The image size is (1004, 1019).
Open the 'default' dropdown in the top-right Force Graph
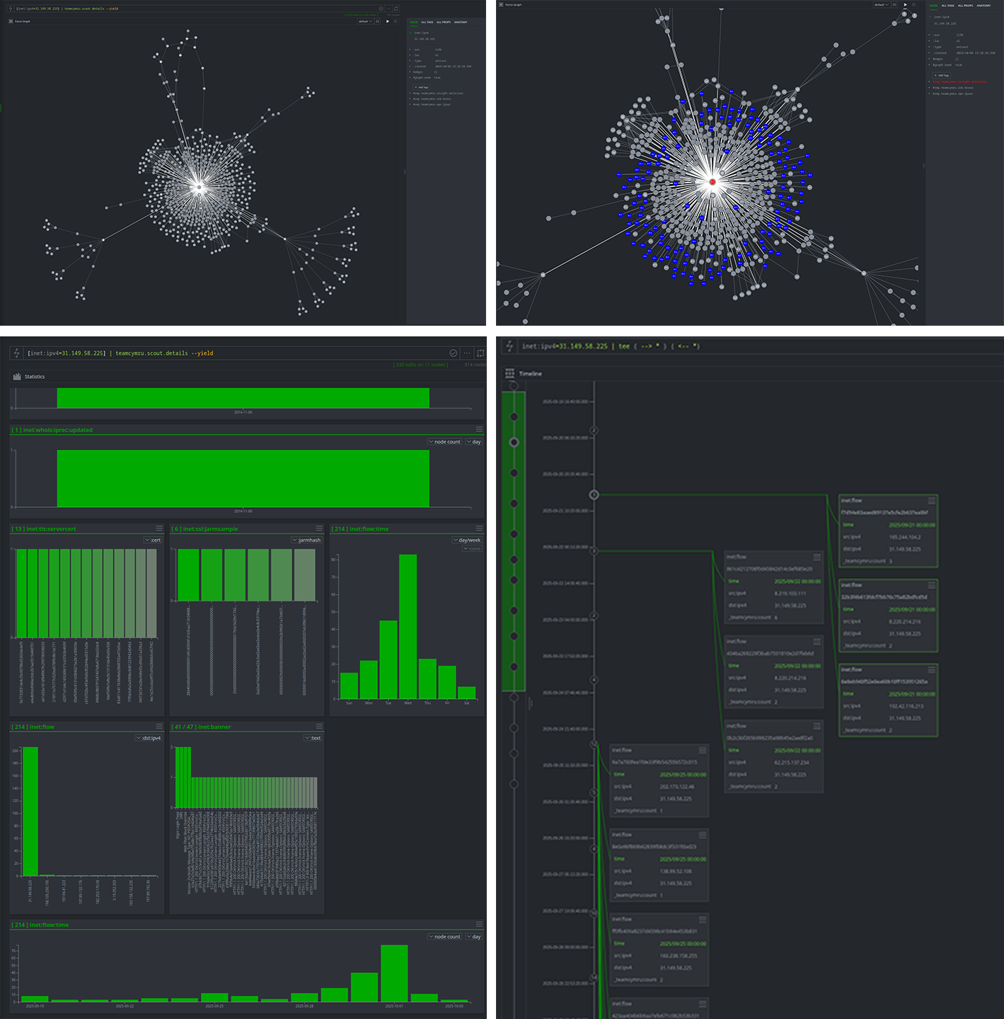882,4
